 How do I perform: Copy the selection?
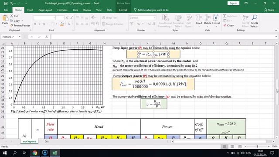15,21
